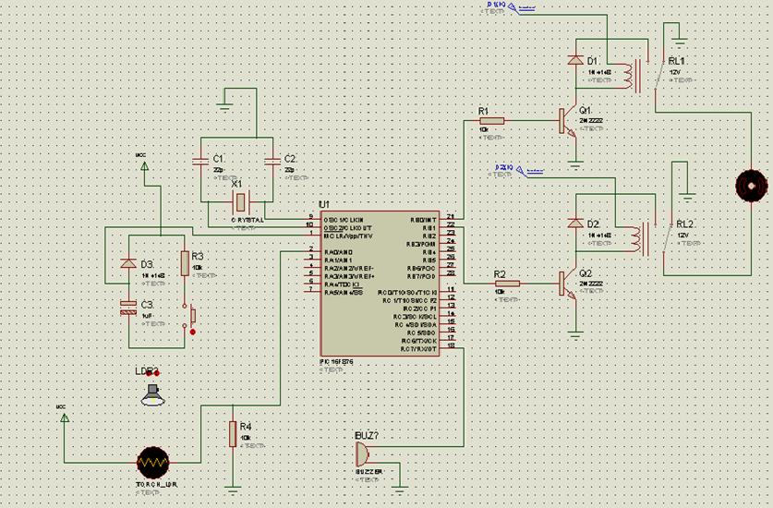Select diode D1 near the relay coil
Viewport: 773px width, 508px height.
tap(575, 61)
